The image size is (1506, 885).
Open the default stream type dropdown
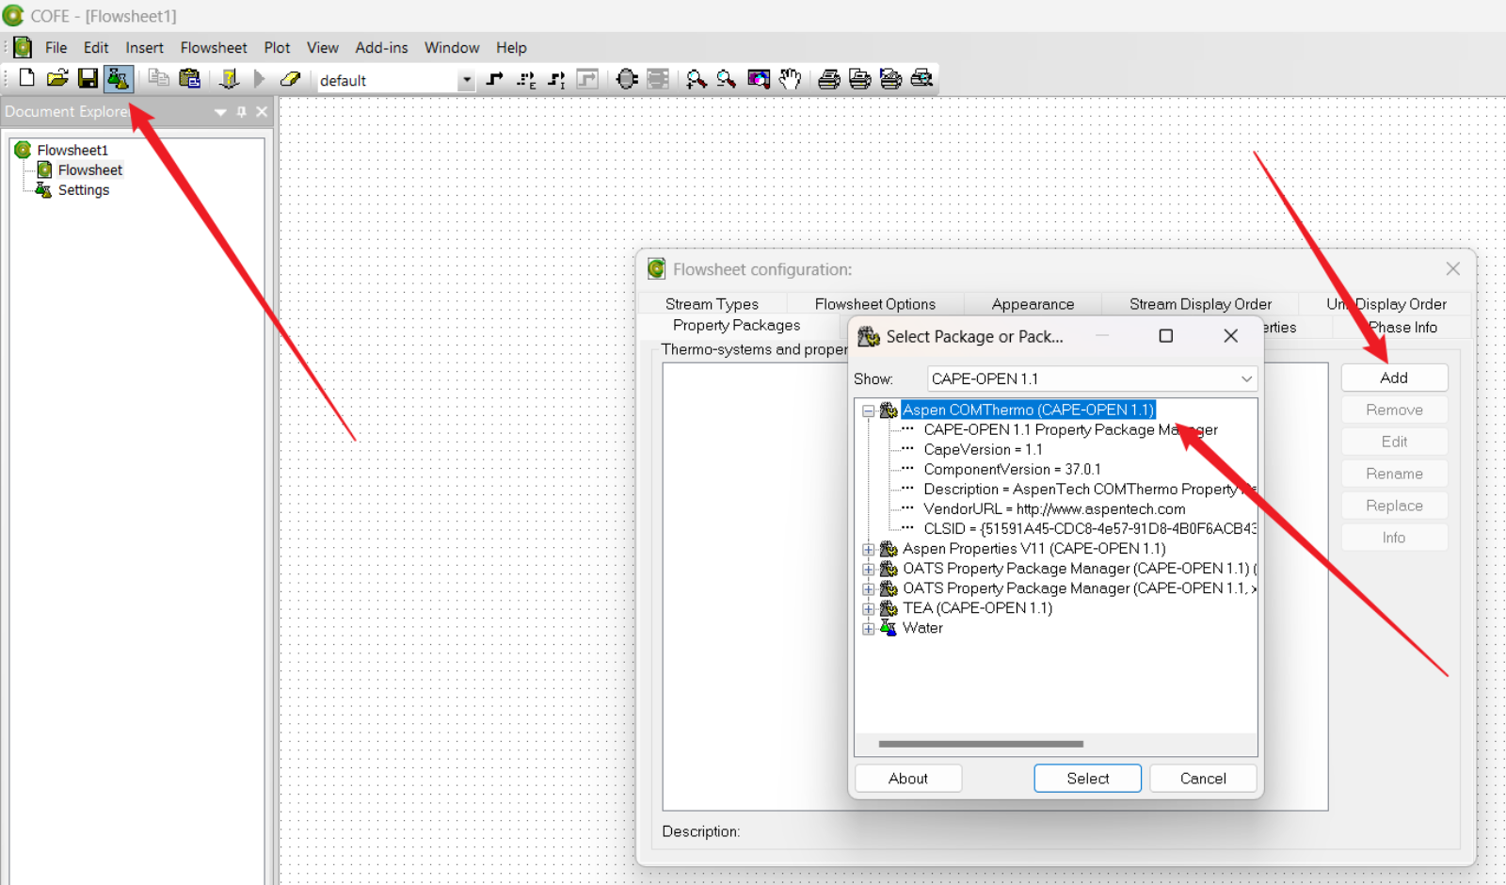click(466, 80)
